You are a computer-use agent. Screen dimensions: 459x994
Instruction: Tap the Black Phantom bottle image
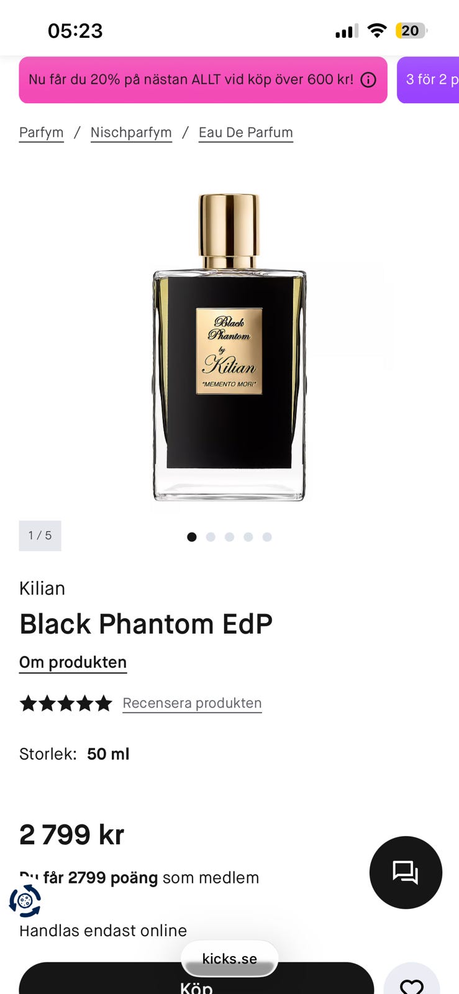[229, 347]
